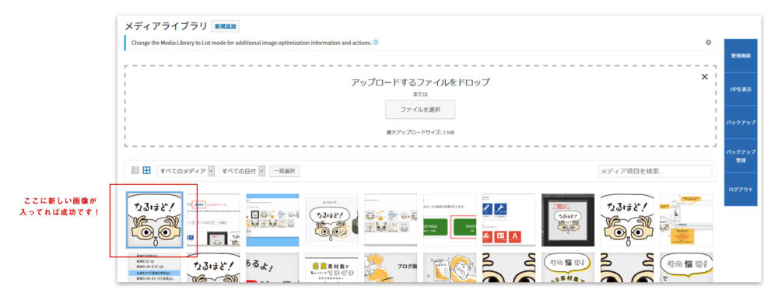Screen dimensions: 778x300
Task: Open the すべてのメディア dropdown
Action: pyautogui.click(x=186, y=171)
